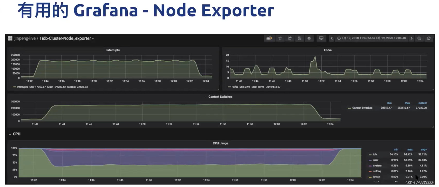Collapse the CPU row chevron

tap(10, 134)
